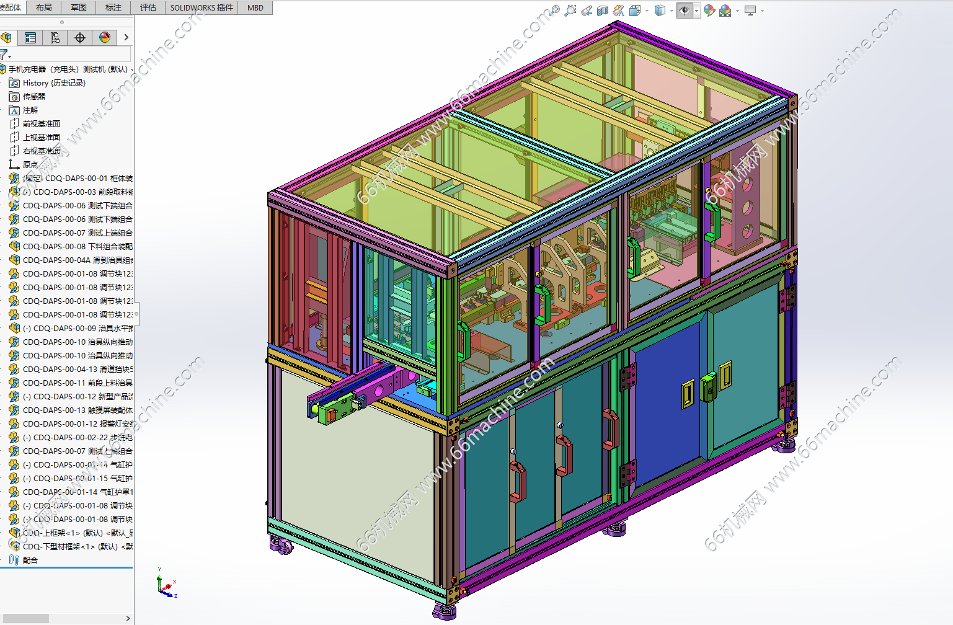Viewport: 953px width, 625px height.
Task: Switch to the DisplayManager color-wheel tab
Action: point(105,38)
